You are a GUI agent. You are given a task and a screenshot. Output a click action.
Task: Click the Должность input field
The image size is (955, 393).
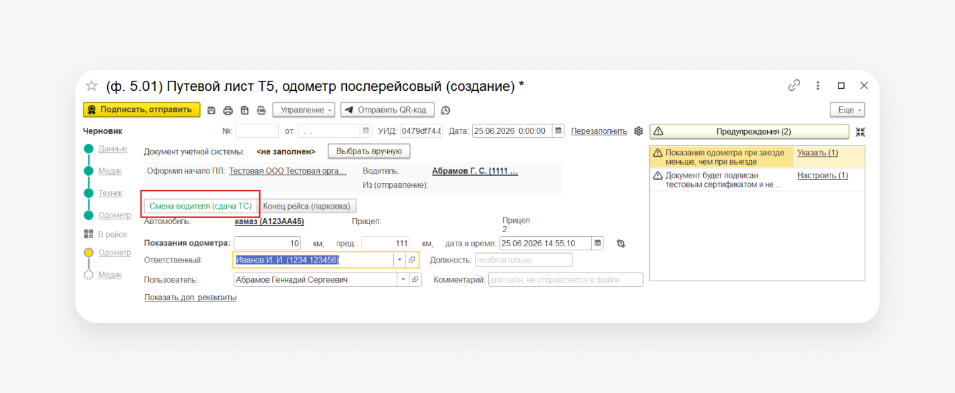coord(524,260)
